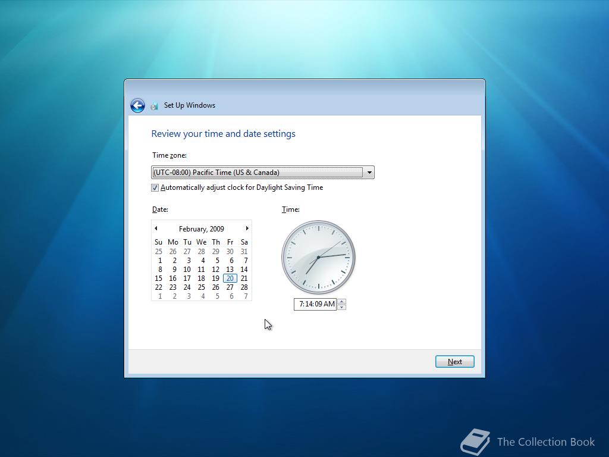
Task: Select February 20 in the calendar
Action: 230,278
